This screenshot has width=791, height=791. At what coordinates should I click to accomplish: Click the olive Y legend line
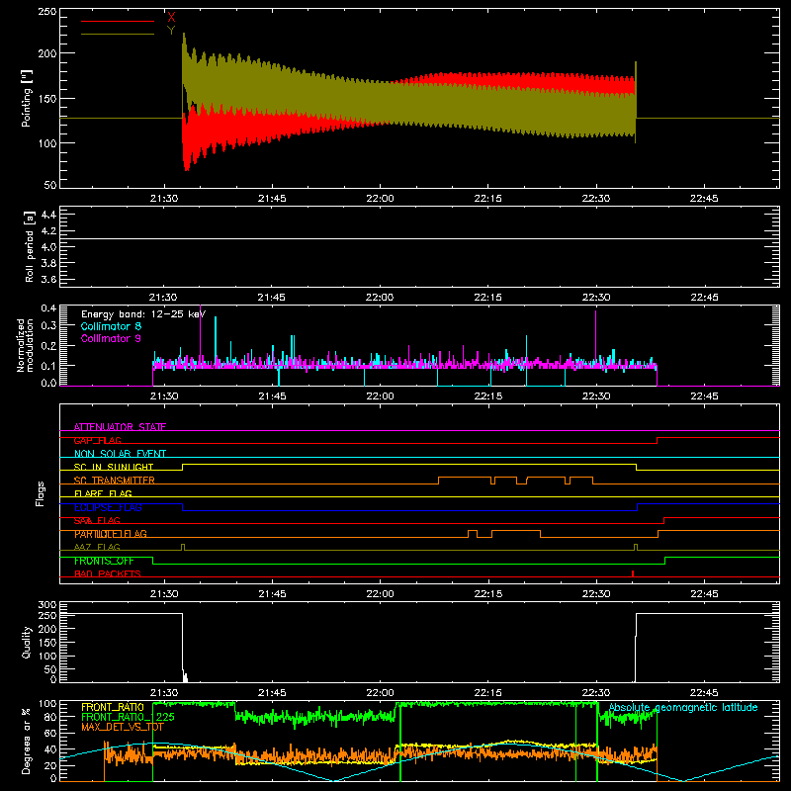coord(118,35)
